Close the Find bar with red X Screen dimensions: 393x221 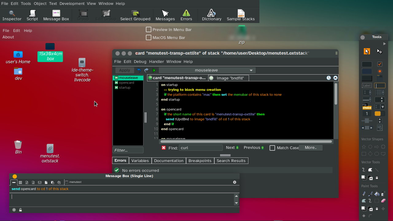click(x=164, y=148)
